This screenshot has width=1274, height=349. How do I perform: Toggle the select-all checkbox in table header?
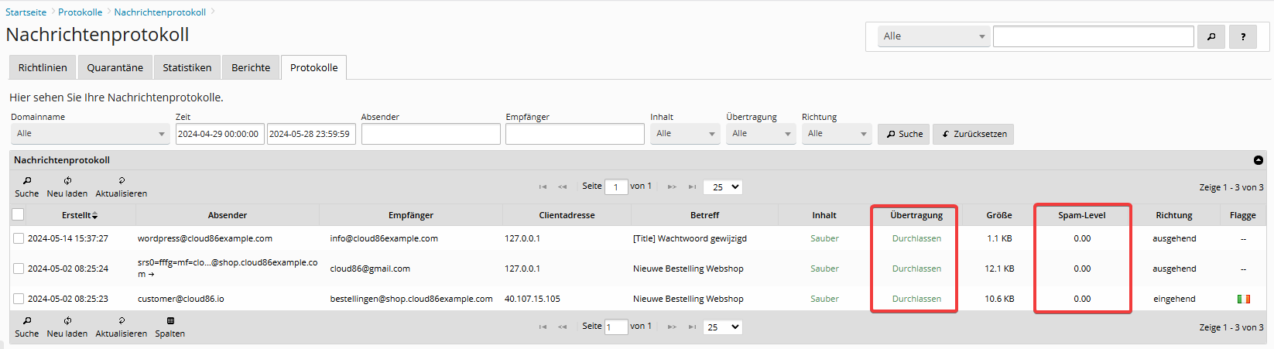point(18,214)
